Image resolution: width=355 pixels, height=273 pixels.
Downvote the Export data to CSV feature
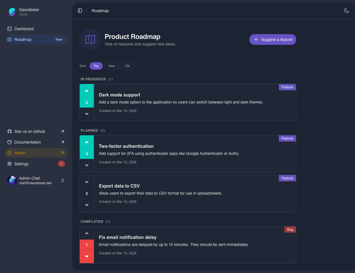coord(87,205)
